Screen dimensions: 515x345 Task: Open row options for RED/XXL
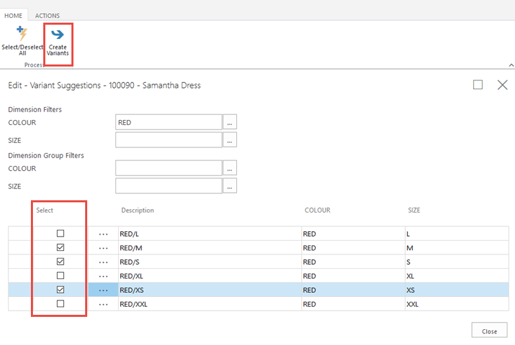[x=104, y=304]
